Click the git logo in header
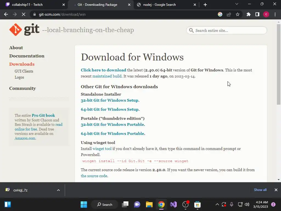This screenshot has width=281, height=211. [24, 30]
